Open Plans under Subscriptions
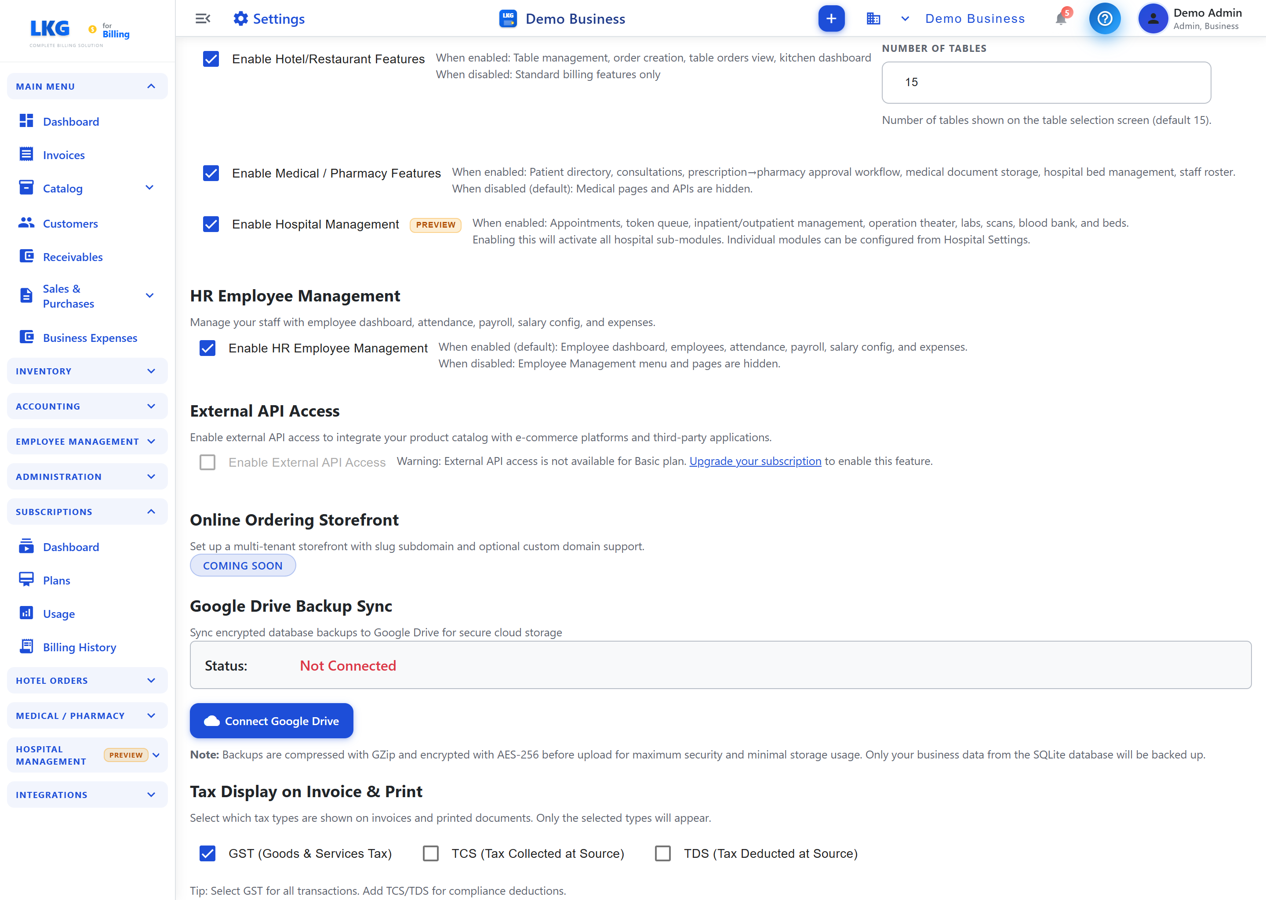 pos(57,580)
